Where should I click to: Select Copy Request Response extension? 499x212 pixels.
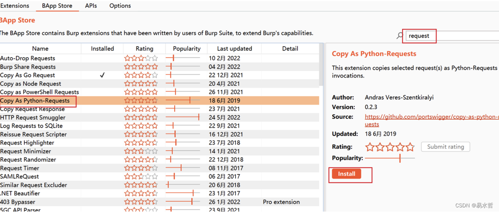click(160, 109)
